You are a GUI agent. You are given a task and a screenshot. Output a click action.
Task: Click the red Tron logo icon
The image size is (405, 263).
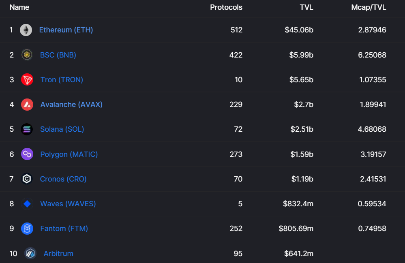(27, 80)
